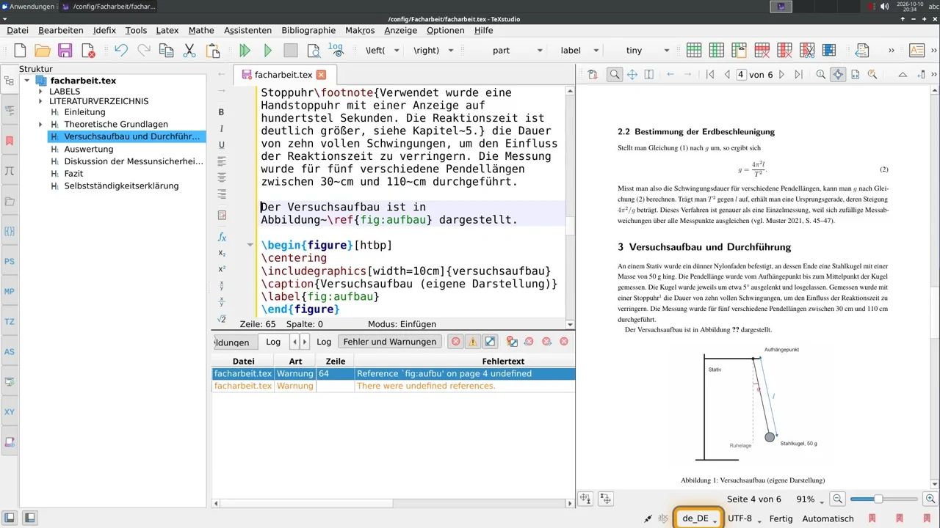This screenshot has width=940, height=528.
Task: Toggle error filter in log panel
Action: [x=456, y=342]
